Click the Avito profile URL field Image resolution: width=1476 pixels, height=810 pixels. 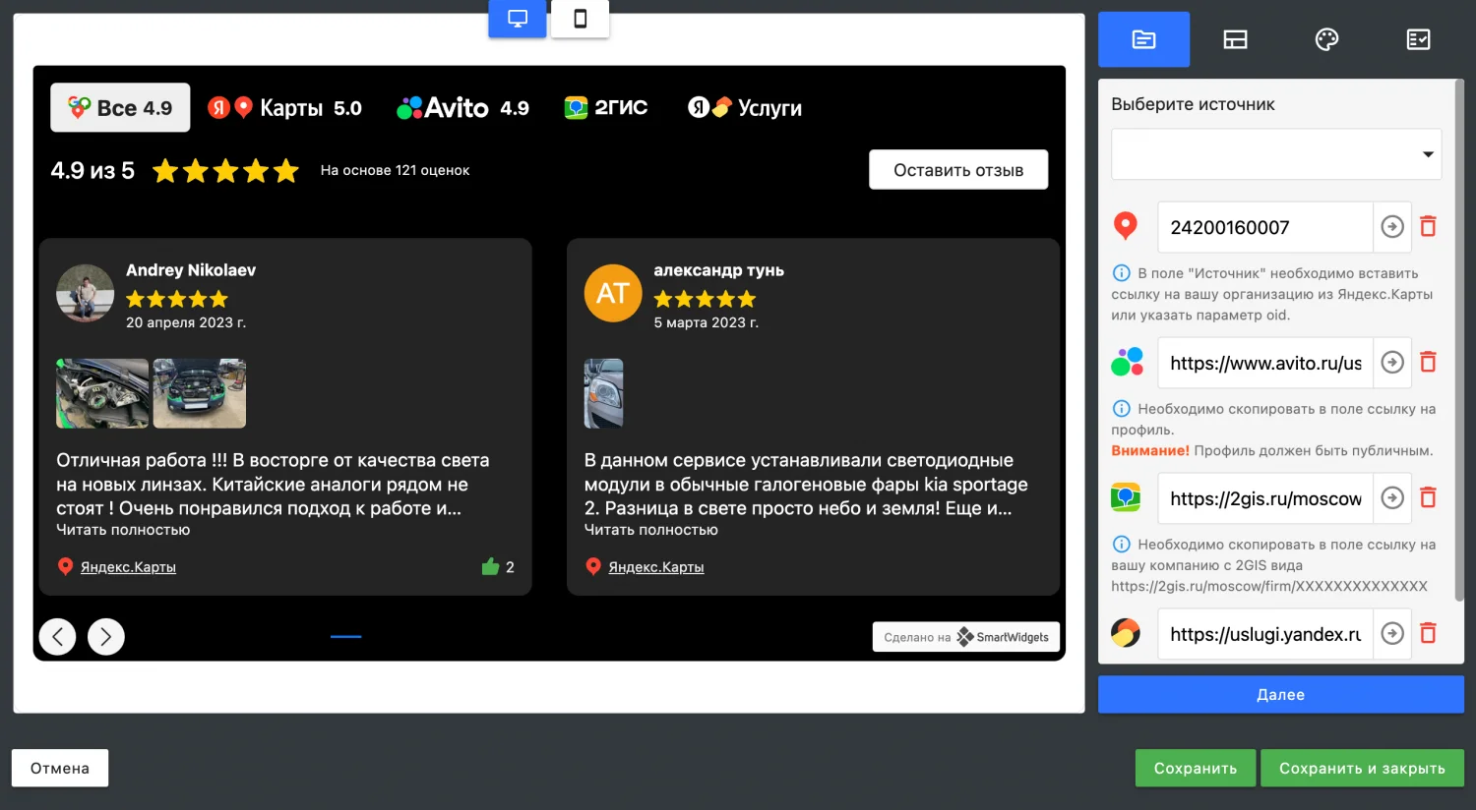pyautogui.click(x=1264, y=363)
